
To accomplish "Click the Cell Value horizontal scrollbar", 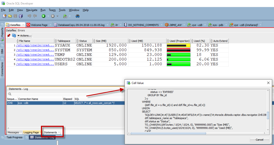I will click(168, 133).
